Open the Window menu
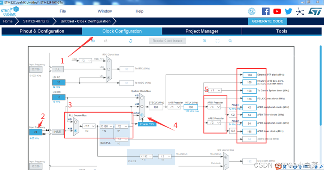Viewport: 324px width, 172px height. (x=105, y=11)
